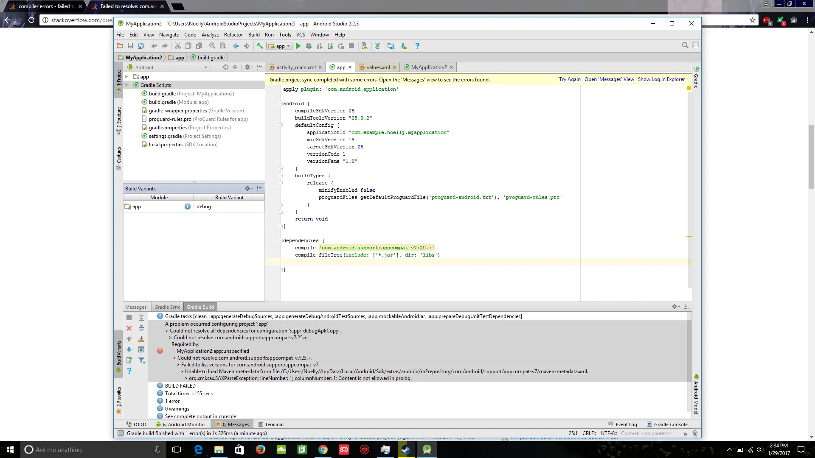815x458 pixels.
Task: Click the Save All disk icon
Action: (x=130, y=46)
